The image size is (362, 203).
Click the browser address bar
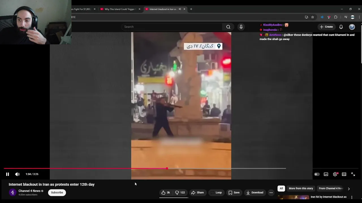[187, 17]
